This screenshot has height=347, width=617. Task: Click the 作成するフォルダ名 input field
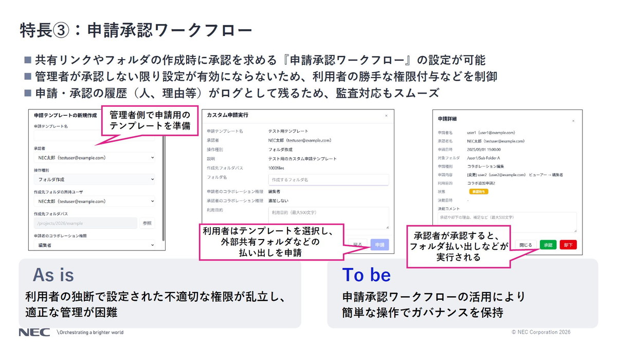coord(329,180)
